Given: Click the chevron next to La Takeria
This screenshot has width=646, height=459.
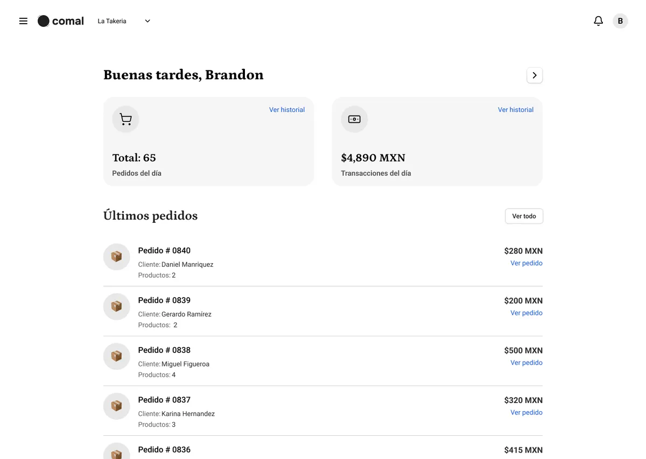Looking at the screenshot, I should click(148, 21).
